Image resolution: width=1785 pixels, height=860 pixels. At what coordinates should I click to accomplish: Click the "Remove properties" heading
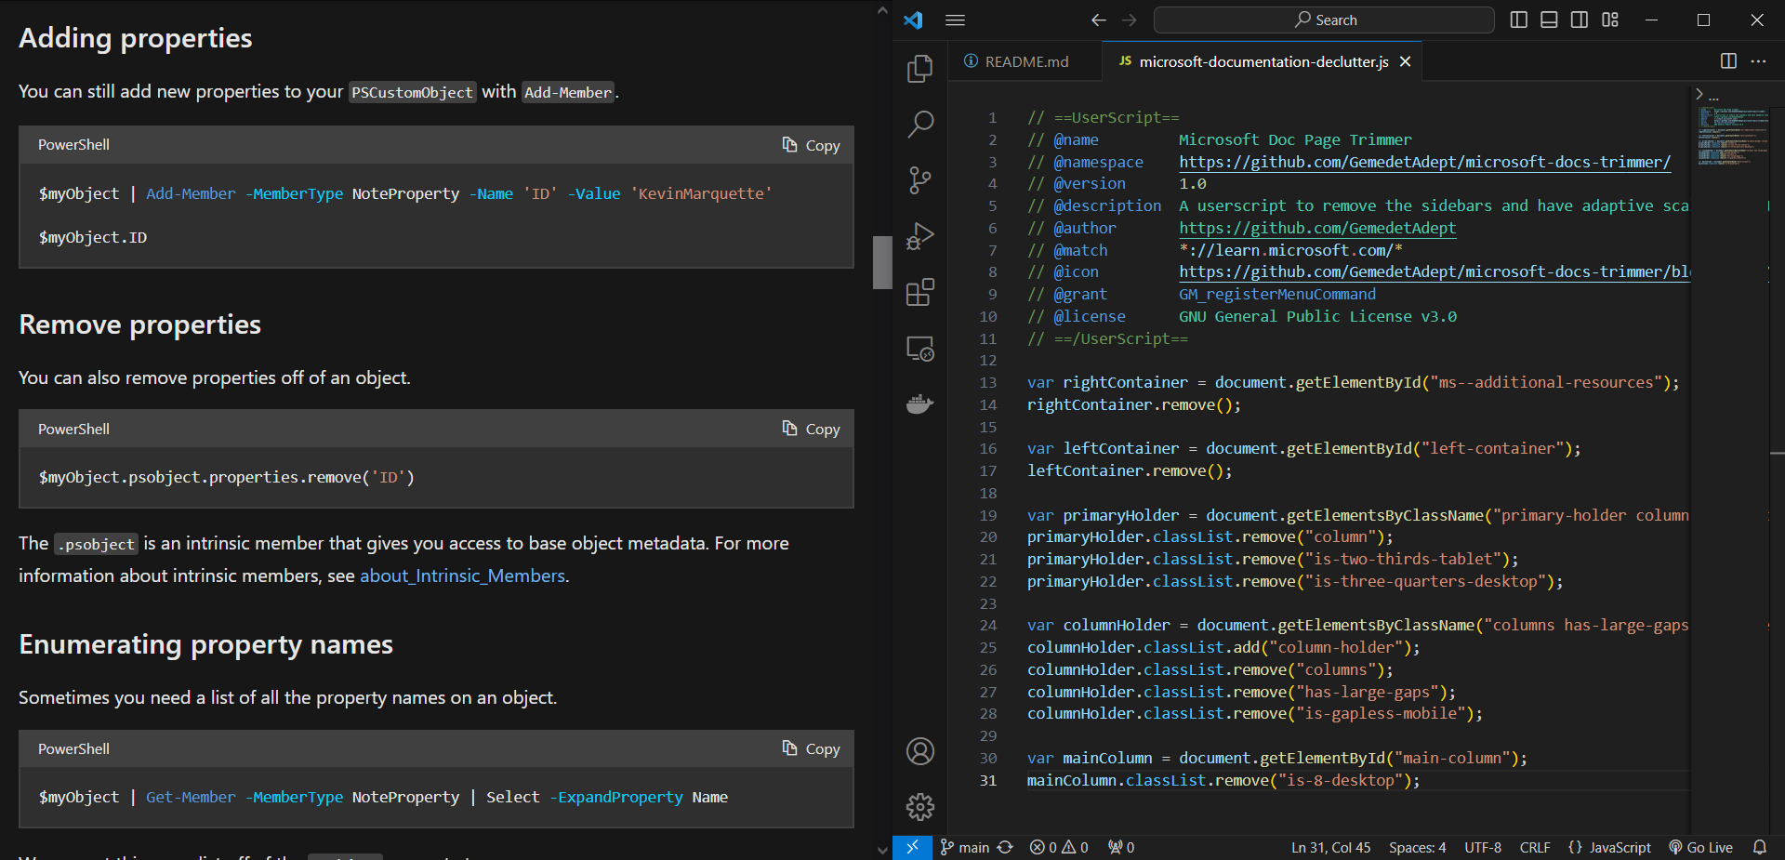(x=139, y=324)
